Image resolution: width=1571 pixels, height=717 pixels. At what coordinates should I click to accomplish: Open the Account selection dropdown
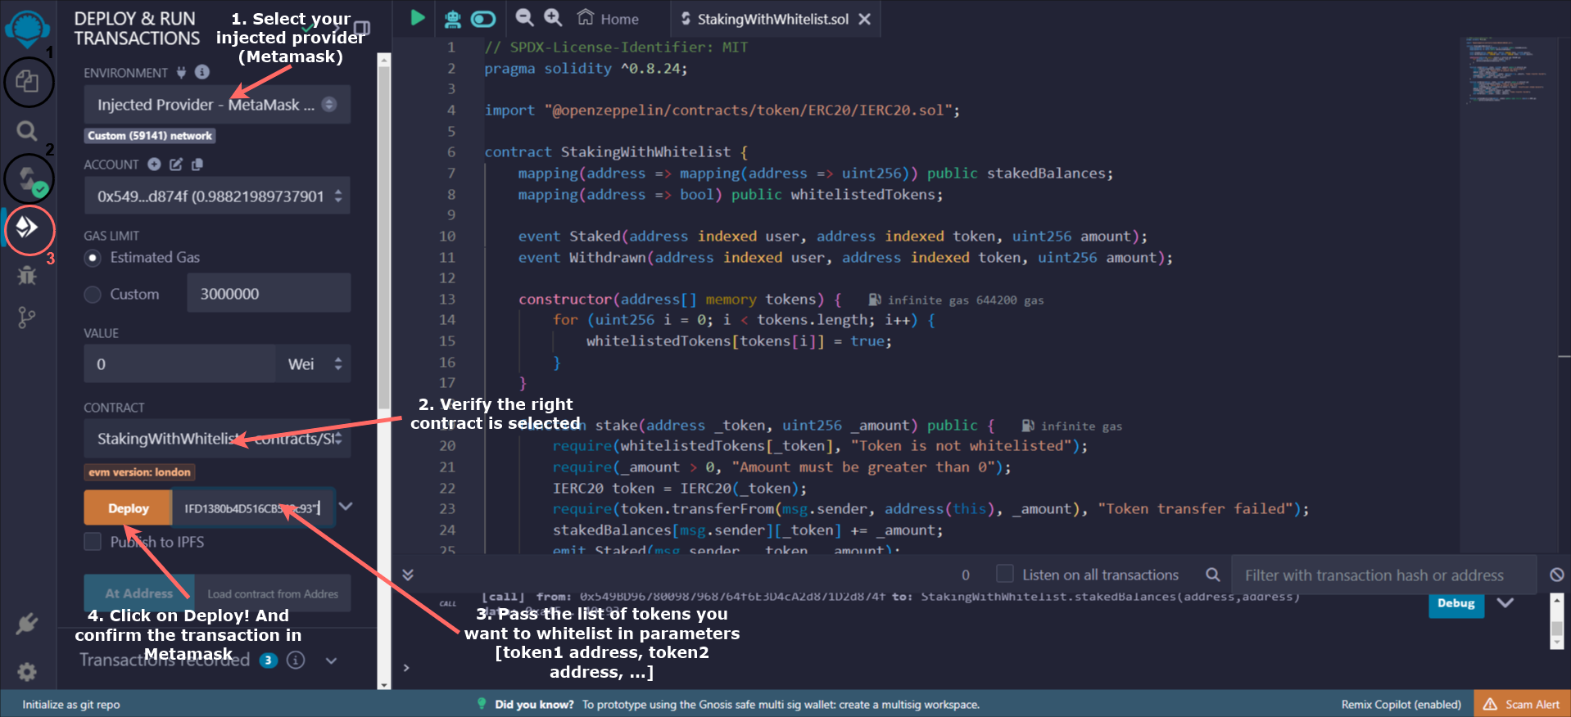(217, 196)
